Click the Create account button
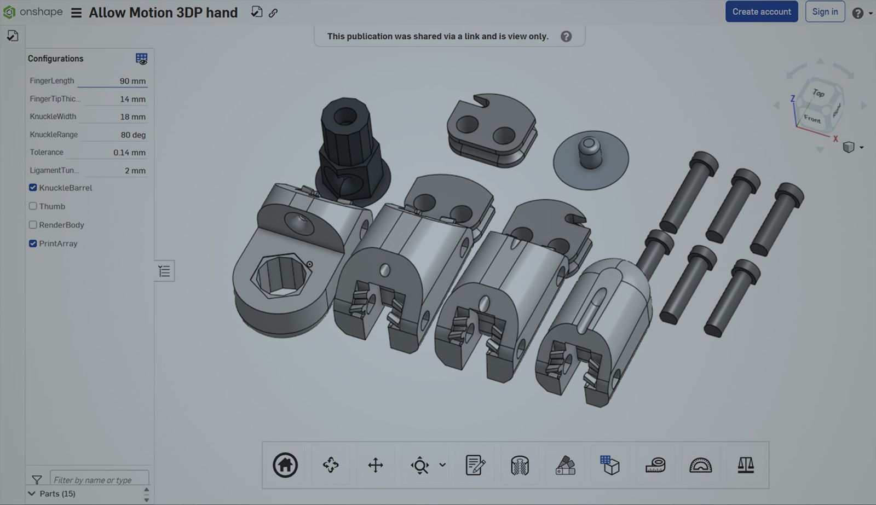The image size is (876, 505). [x=762, y=11]
